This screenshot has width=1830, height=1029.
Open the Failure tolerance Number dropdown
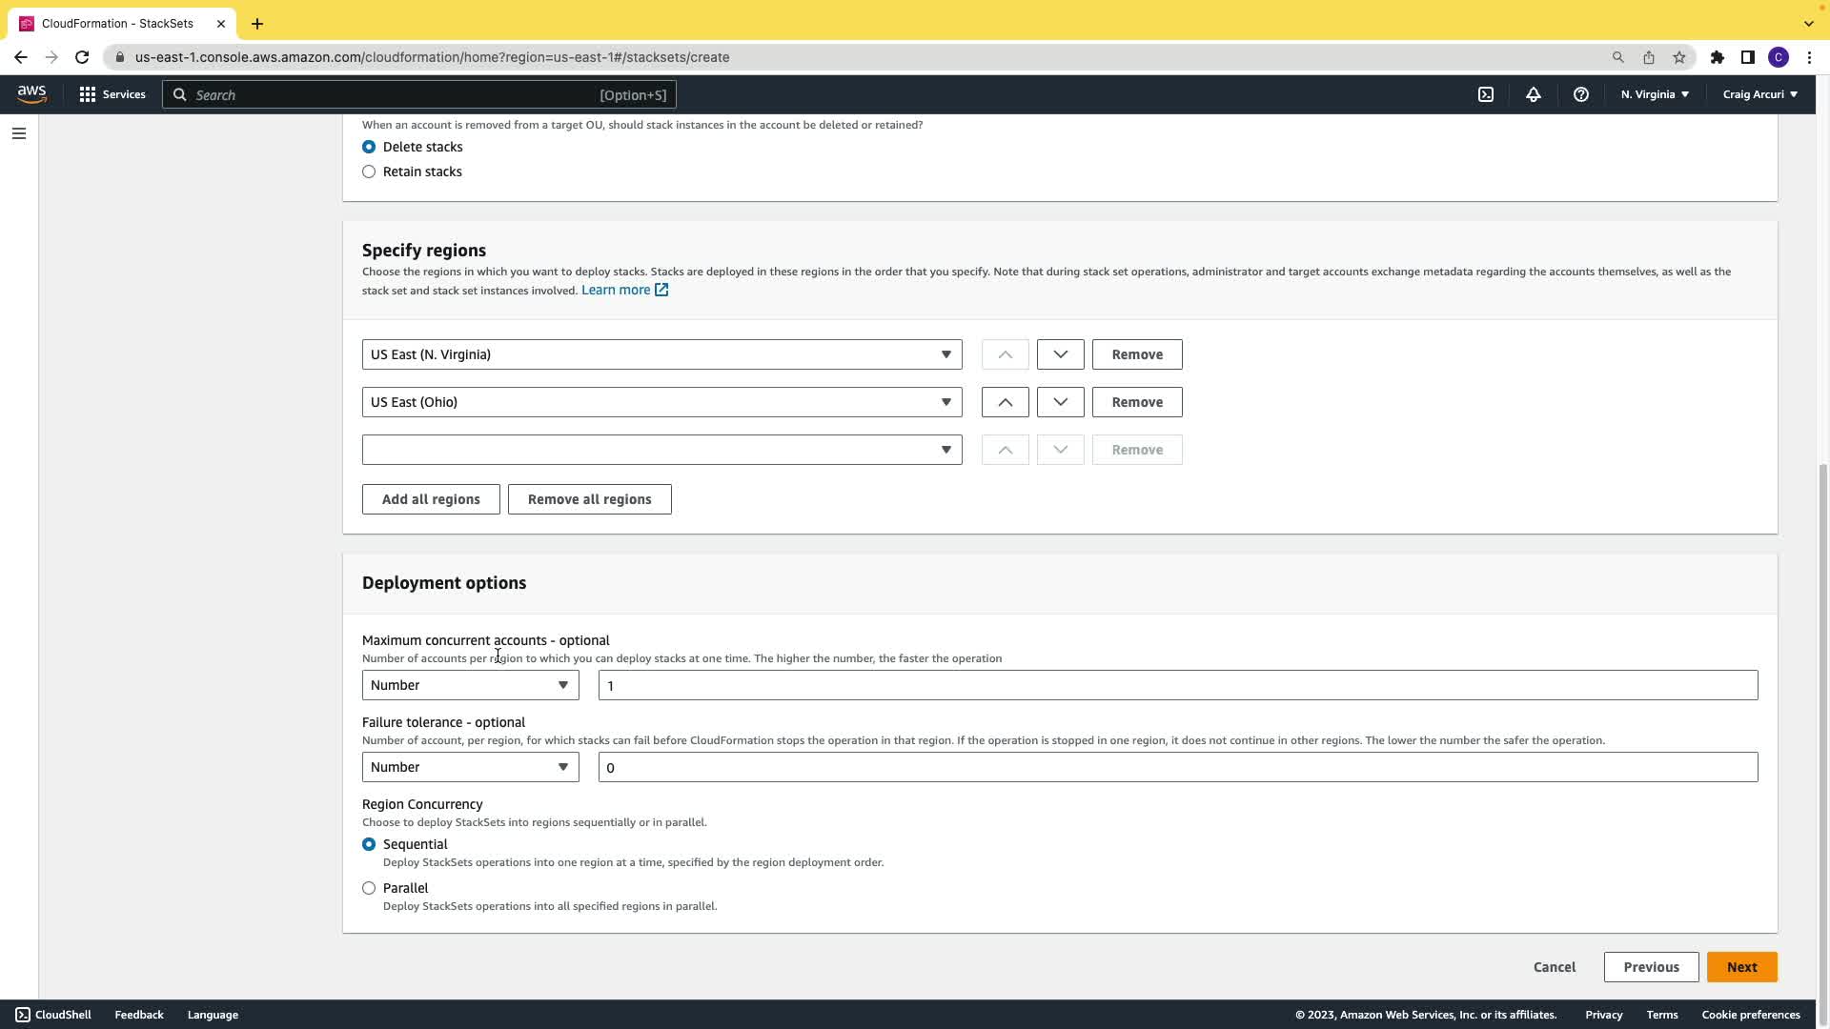470,767
